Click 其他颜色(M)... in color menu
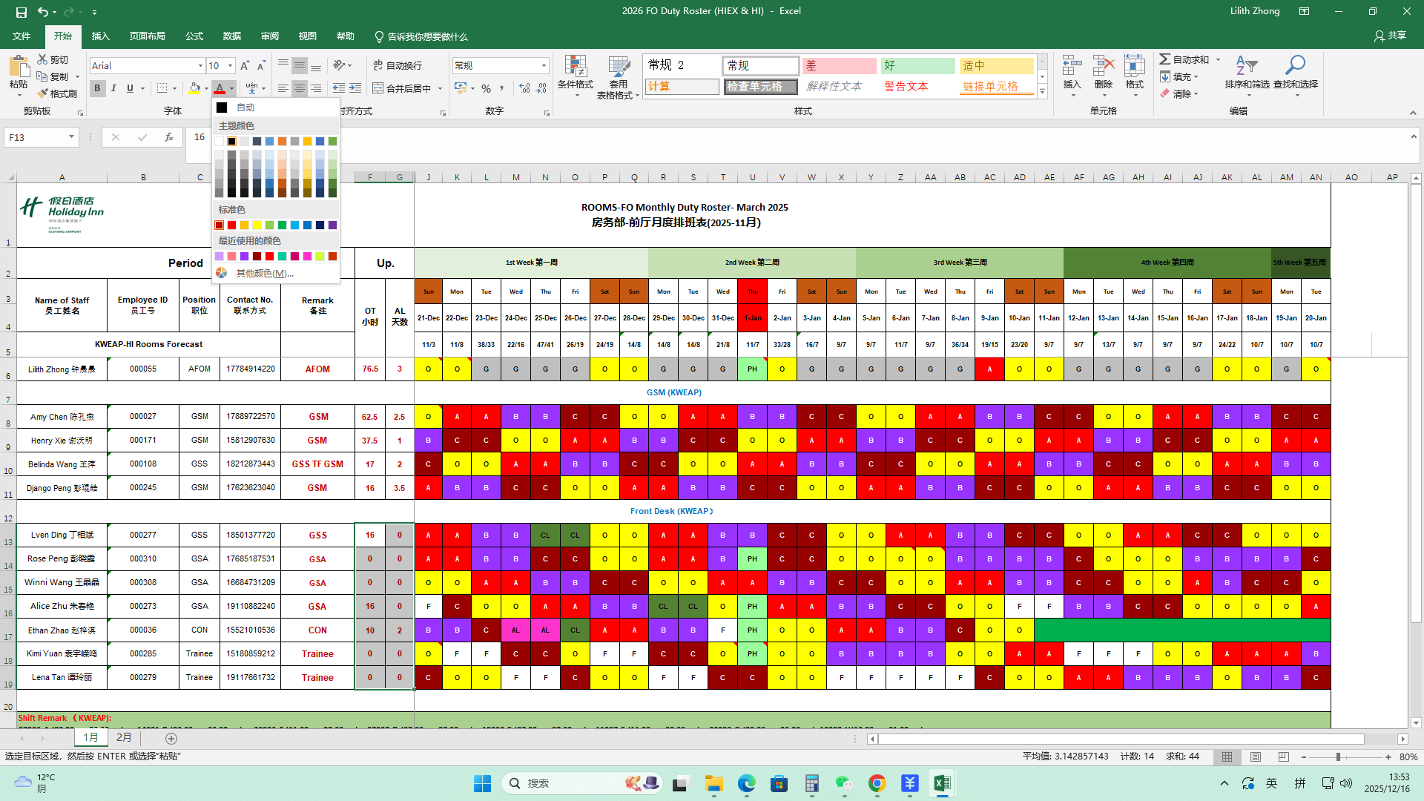The image size is (1424, 801). [264, 274]
